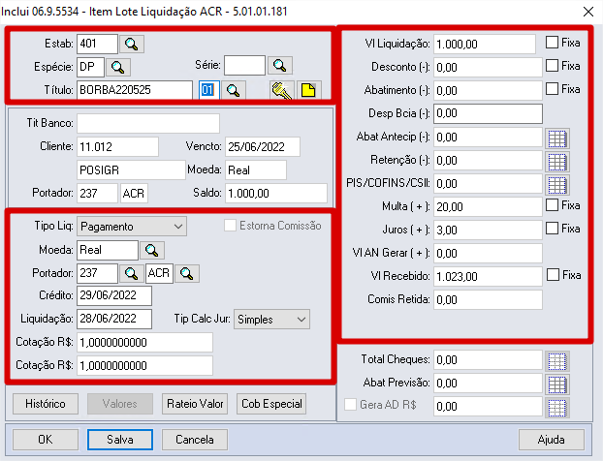Open the Espécie lookup magnifier
Image resolution: width=603 pixels, height=461 pixels.
click(117, 67)
